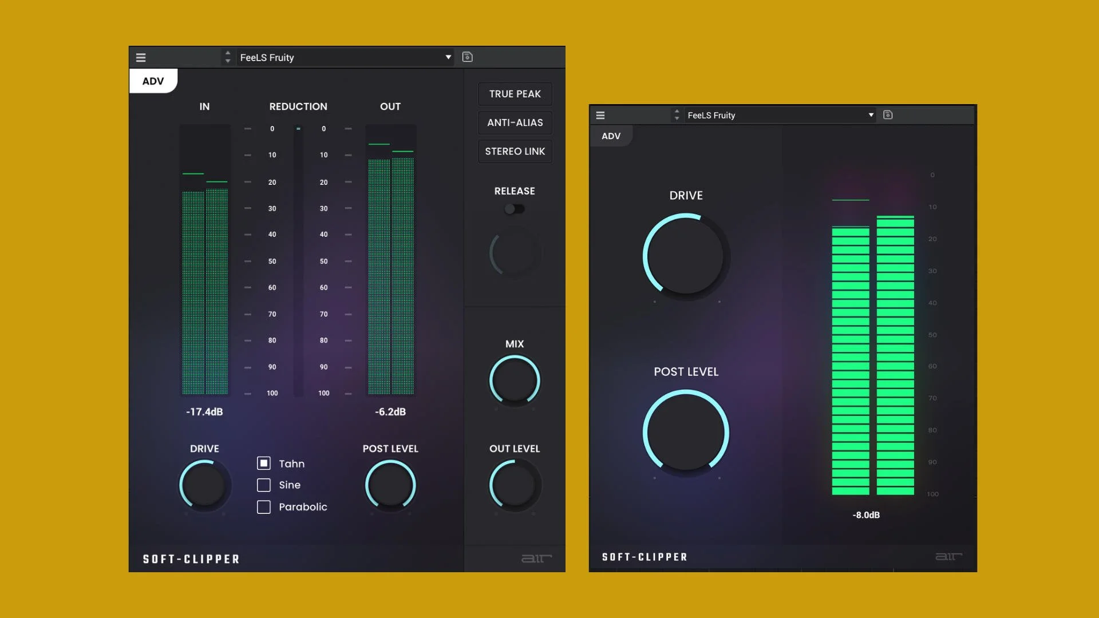Open hamburger menu in left plugin window

point(141,57)
